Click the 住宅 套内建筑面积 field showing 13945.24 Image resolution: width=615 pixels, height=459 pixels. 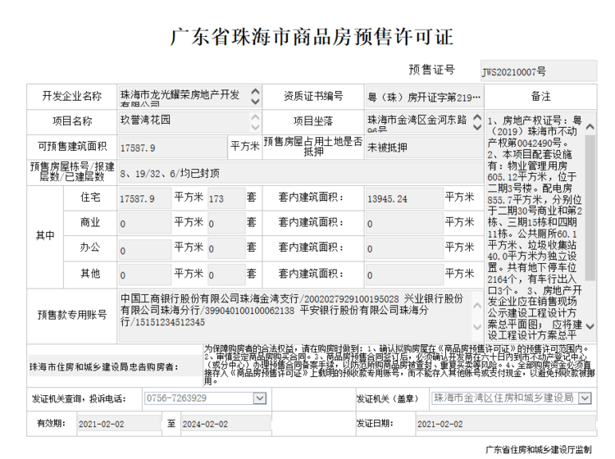click(403, 198)
